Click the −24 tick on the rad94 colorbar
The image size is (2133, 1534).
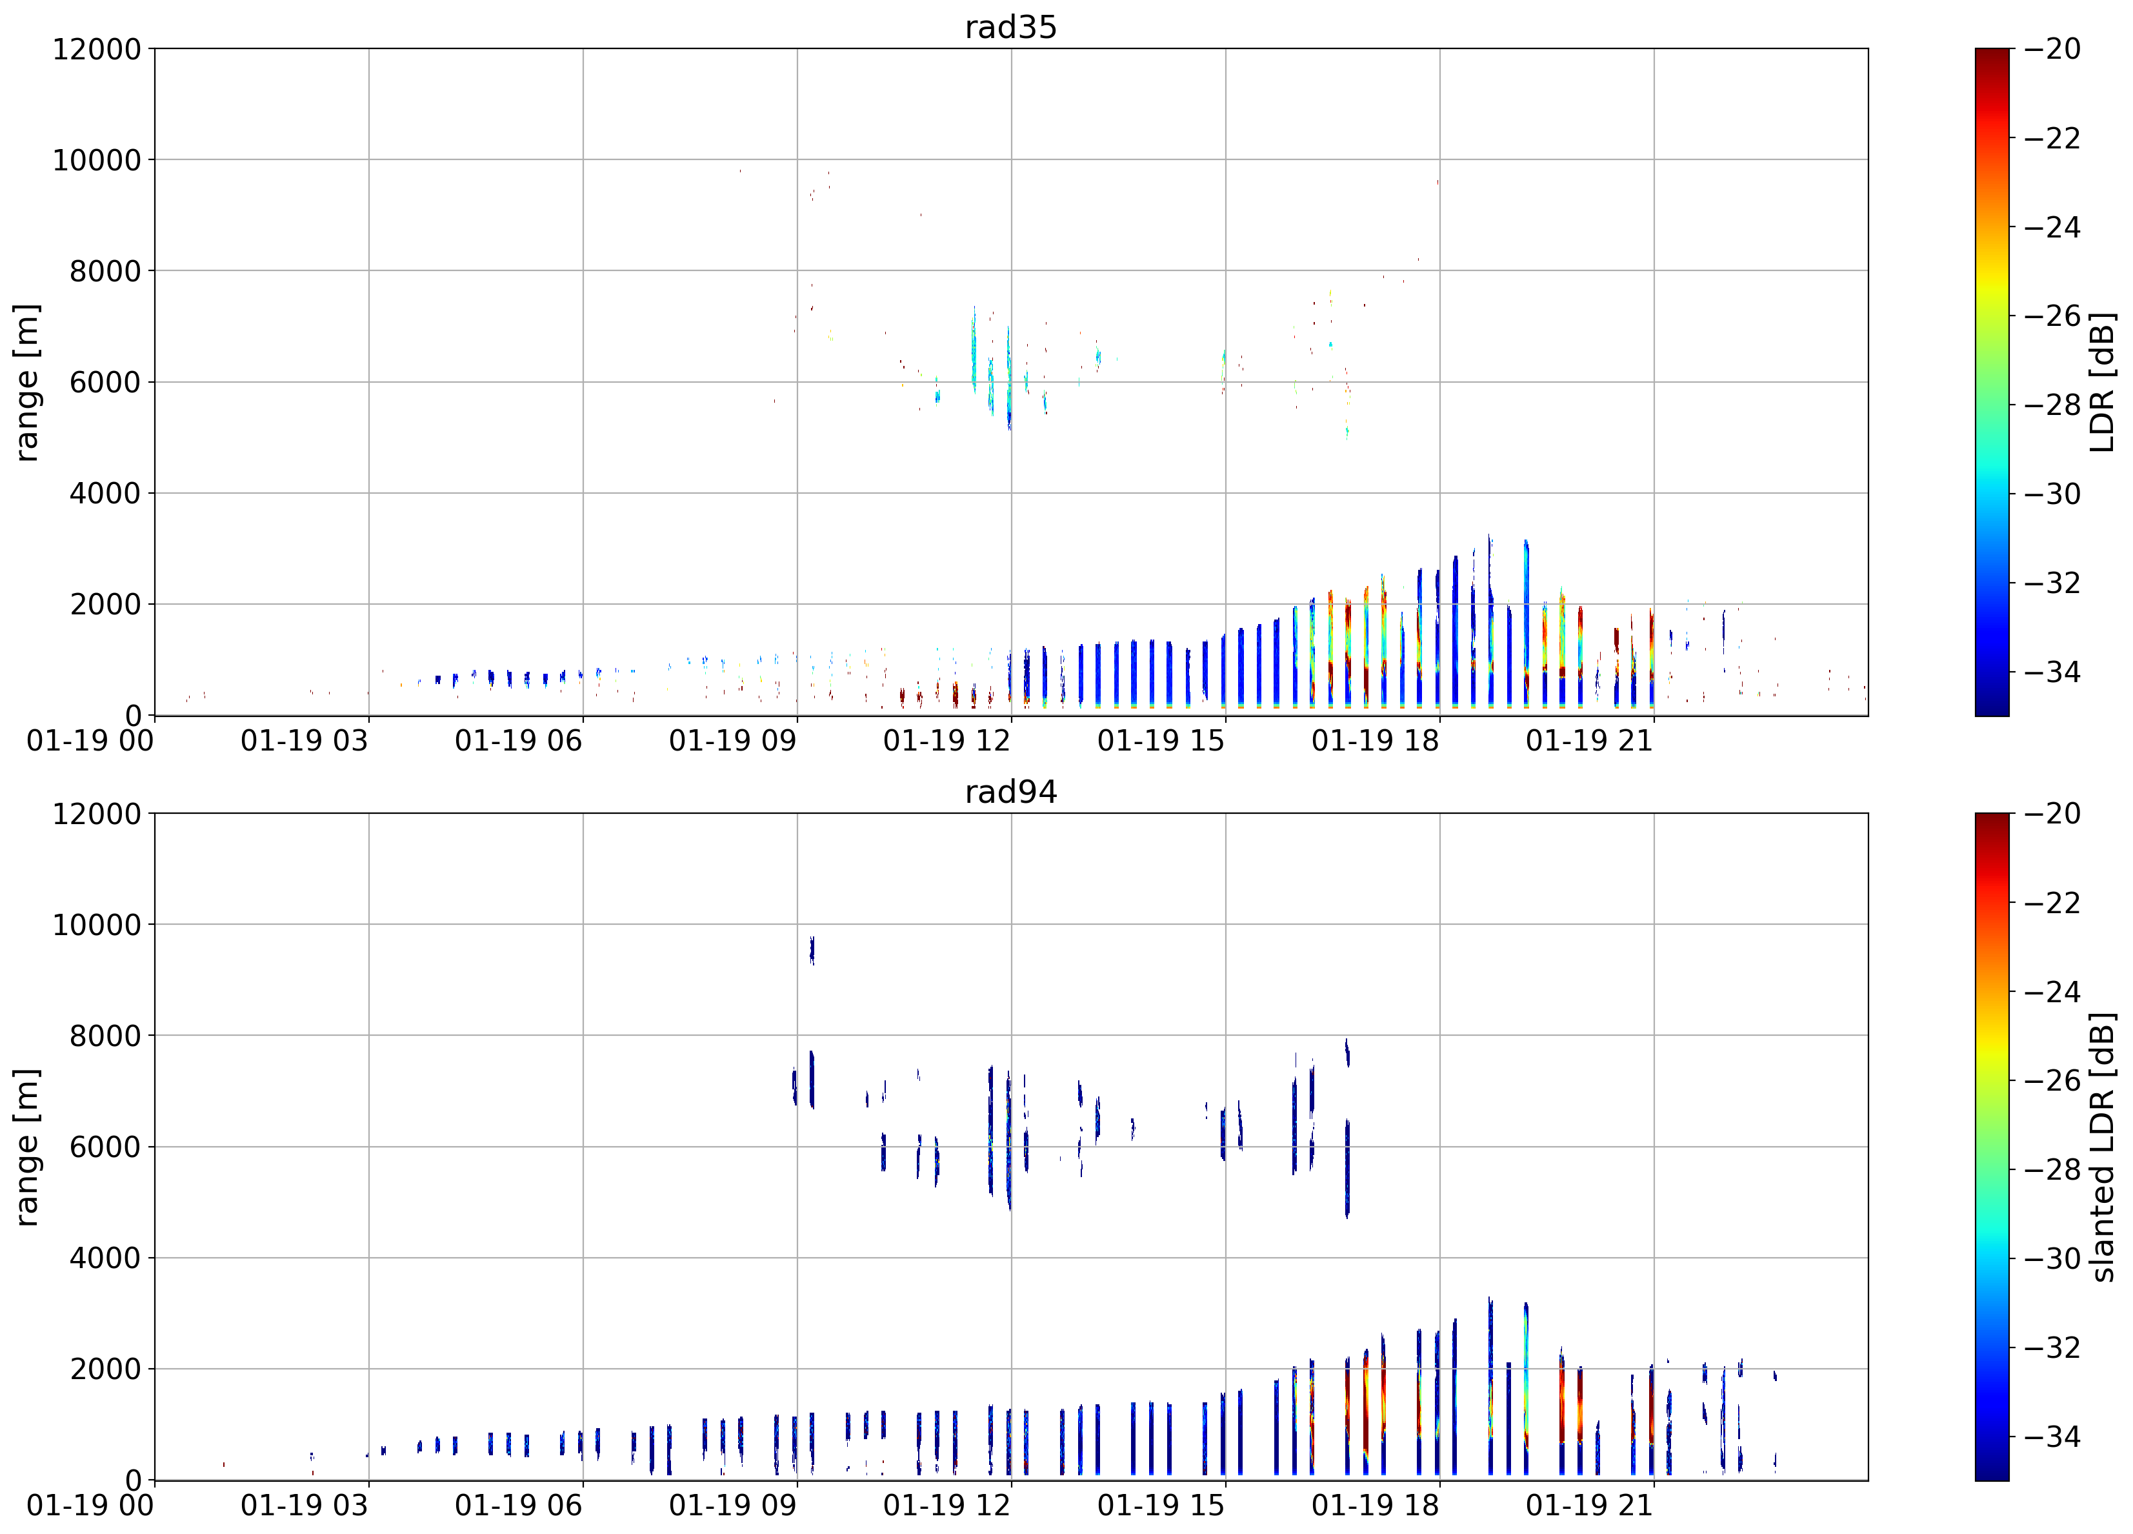click(2052, 991)
